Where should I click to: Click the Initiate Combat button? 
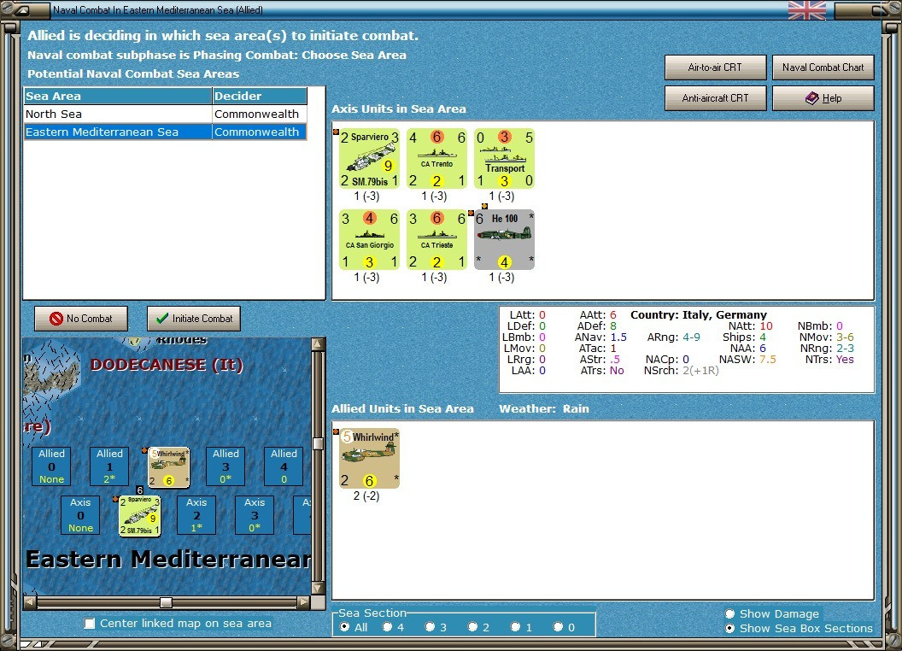[x=194, y=319]
